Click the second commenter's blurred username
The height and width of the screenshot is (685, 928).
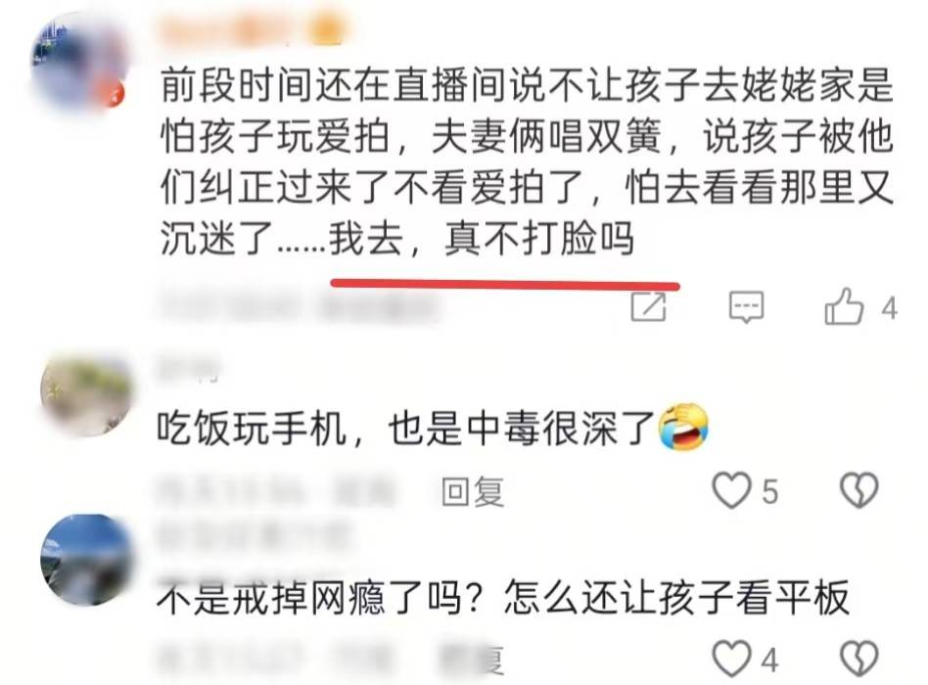pyautogui.click(x=188, y=369)
